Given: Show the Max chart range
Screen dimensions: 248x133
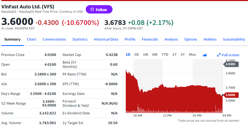Looking at the screenshot, I should coord(192,54).
